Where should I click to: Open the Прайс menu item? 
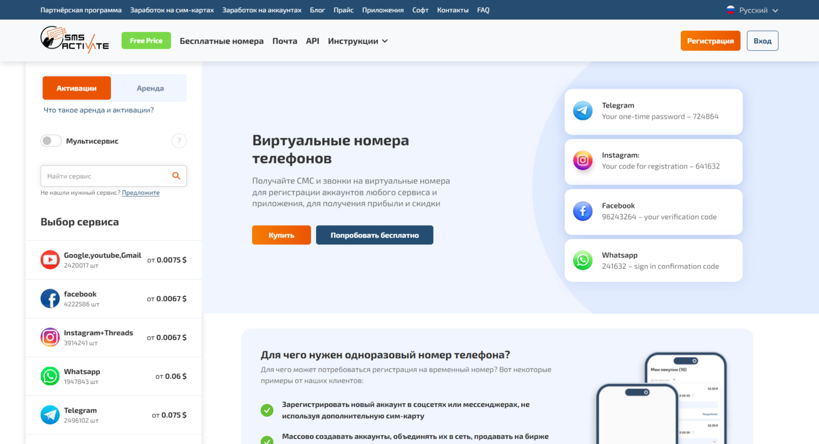pos(343,9)
